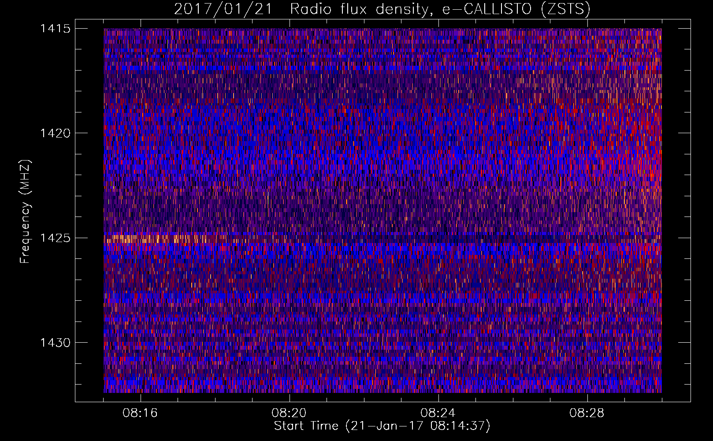
Task: Click the 1420 frequency tick label
Action: pyautogui.click(x=55, y=133)
